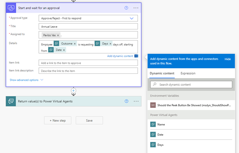
Task: Click help icon on Return values action
Action: point(126,101)
